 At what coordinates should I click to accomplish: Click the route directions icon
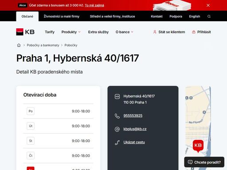pos(117,143)
